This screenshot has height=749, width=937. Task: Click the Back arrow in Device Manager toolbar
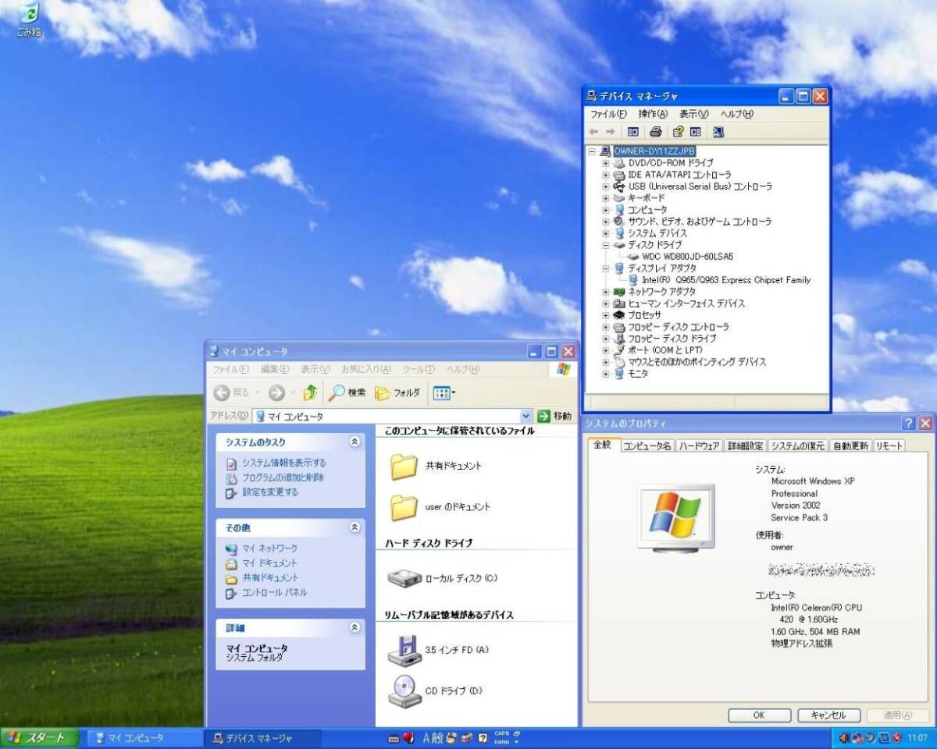click(x=594, y=132)
